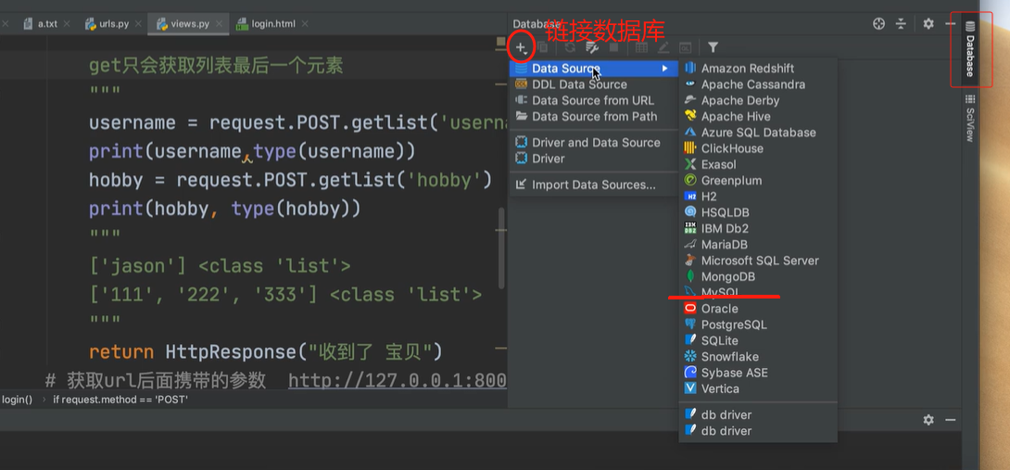The height and width of the screenshot is (470, 1010).
Task: Click the plus add data source button
Action: pos(521,47)
